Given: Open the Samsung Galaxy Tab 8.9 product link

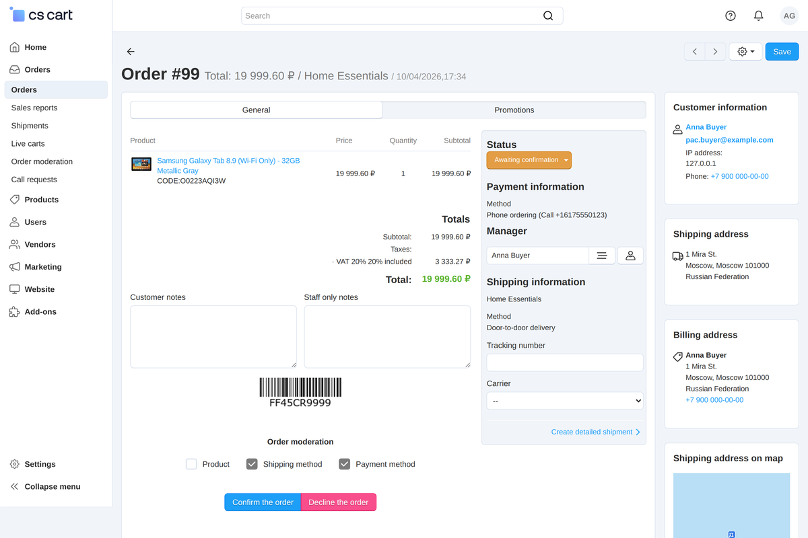Looking at the screenshot, I should (x=228, y=165).
